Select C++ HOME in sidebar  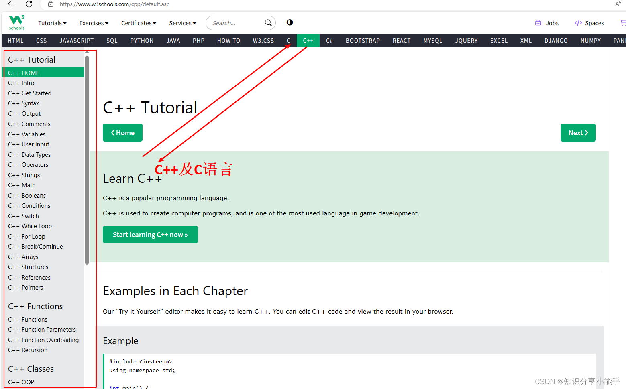[43, 73]
